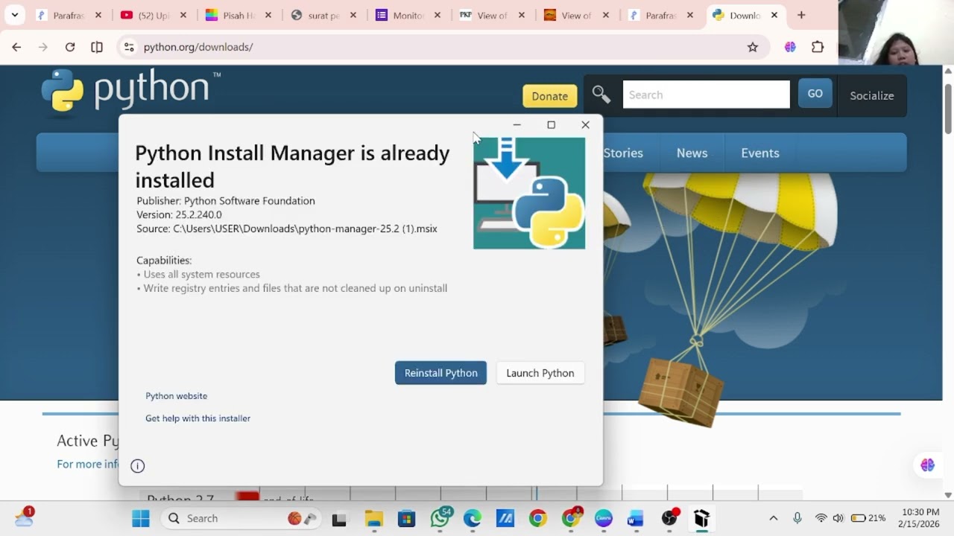Open Microsoft Word from taskbar

pyautogui.click(x=635, y=518)
